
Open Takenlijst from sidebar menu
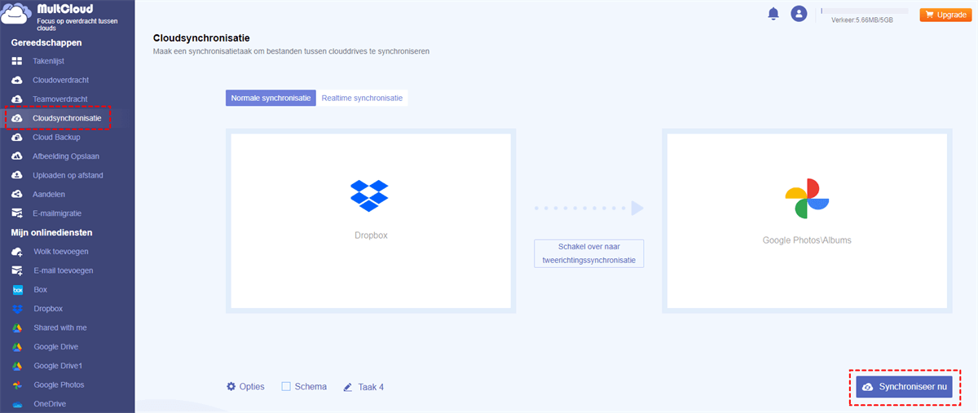(48, 61)
